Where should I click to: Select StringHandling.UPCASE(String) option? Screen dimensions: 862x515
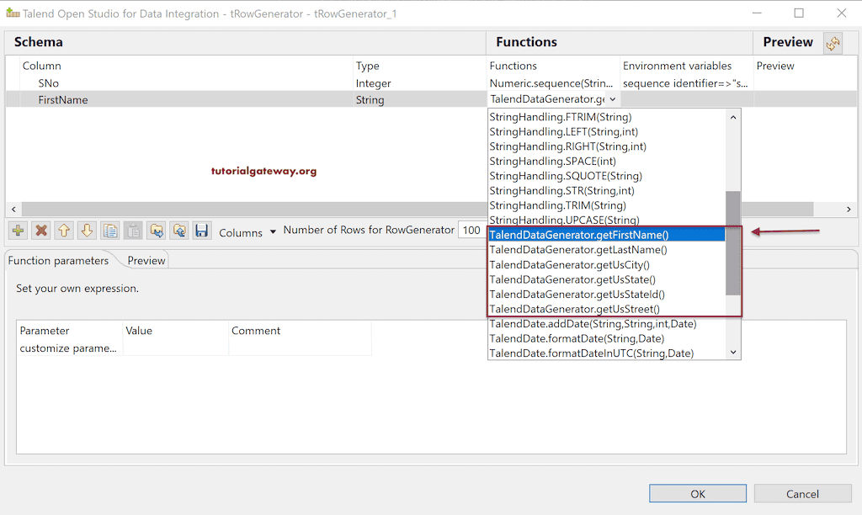(x=607, y=220)
